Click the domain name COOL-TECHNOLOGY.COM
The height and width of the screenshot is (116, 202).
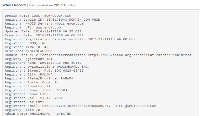(x=51, y=16)
